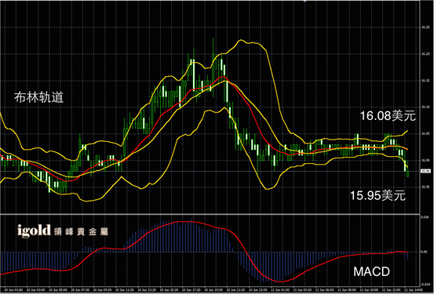
Task: Click the 15.95美元 support label
Action: (x=377, y=195)
